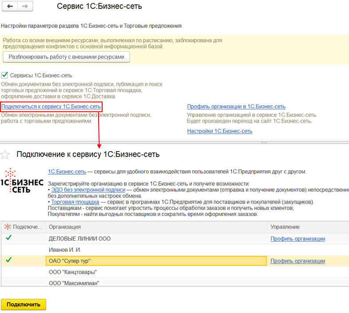
Task: Click green checkmark for ДЕЛОВЫЕ ЛИНИИ ООО
Action: point(8,238)
